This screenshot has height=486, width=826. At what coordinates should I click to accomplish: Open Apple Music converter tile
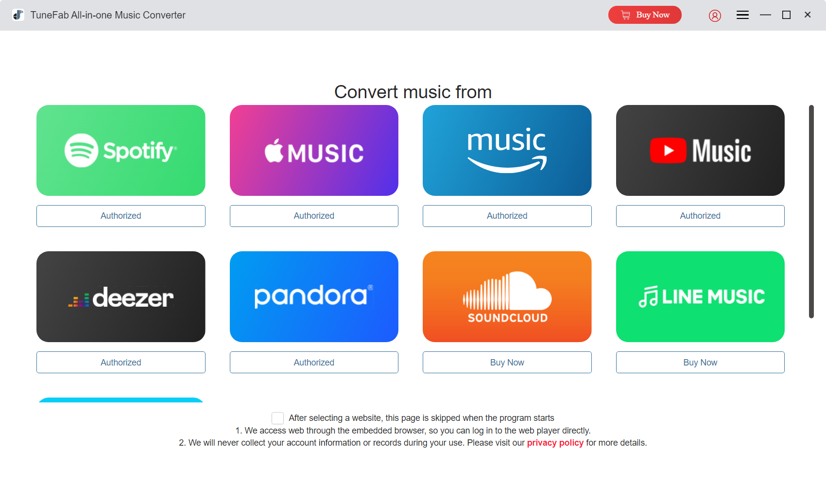[x=313, y=150]
